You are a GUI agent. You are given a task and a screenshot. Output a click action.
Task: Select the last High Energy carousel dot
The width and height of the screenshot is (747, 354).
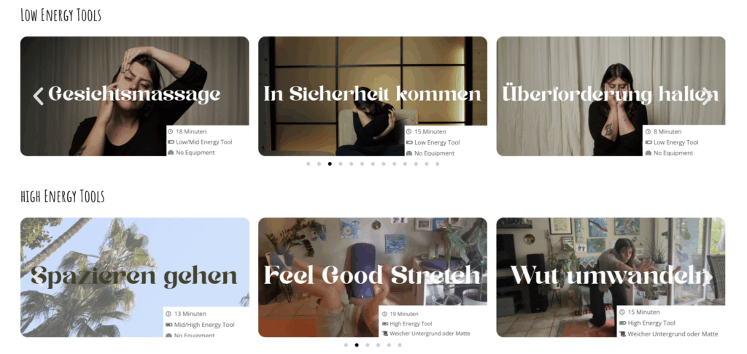(400, 345)
